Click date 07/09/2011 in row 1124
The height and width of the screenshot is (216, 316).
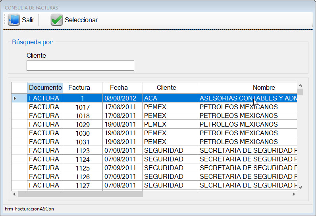[x=123, y=159]
